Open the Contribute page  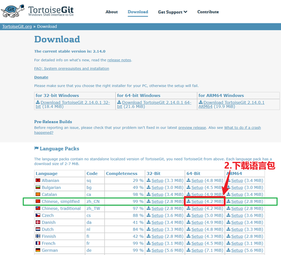(208, 12)
